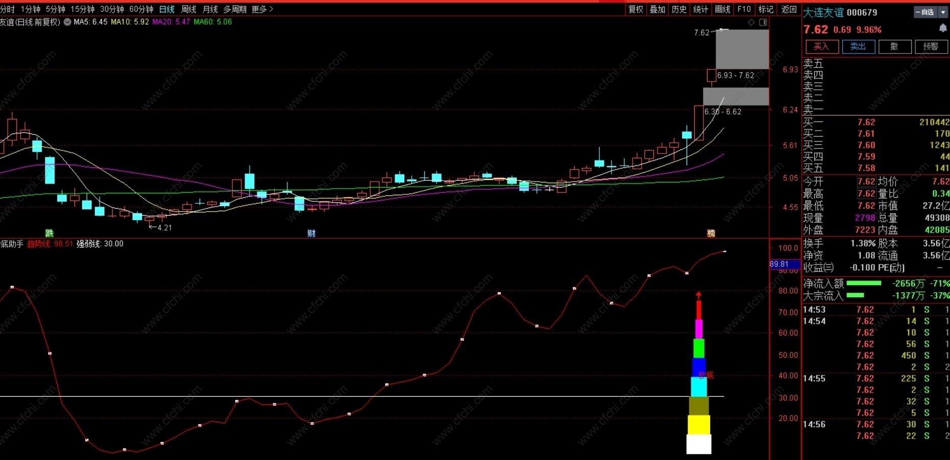950x460 pixels.
Task: Switch to 周线 weekly chart
Action: (x=189, y=9)
